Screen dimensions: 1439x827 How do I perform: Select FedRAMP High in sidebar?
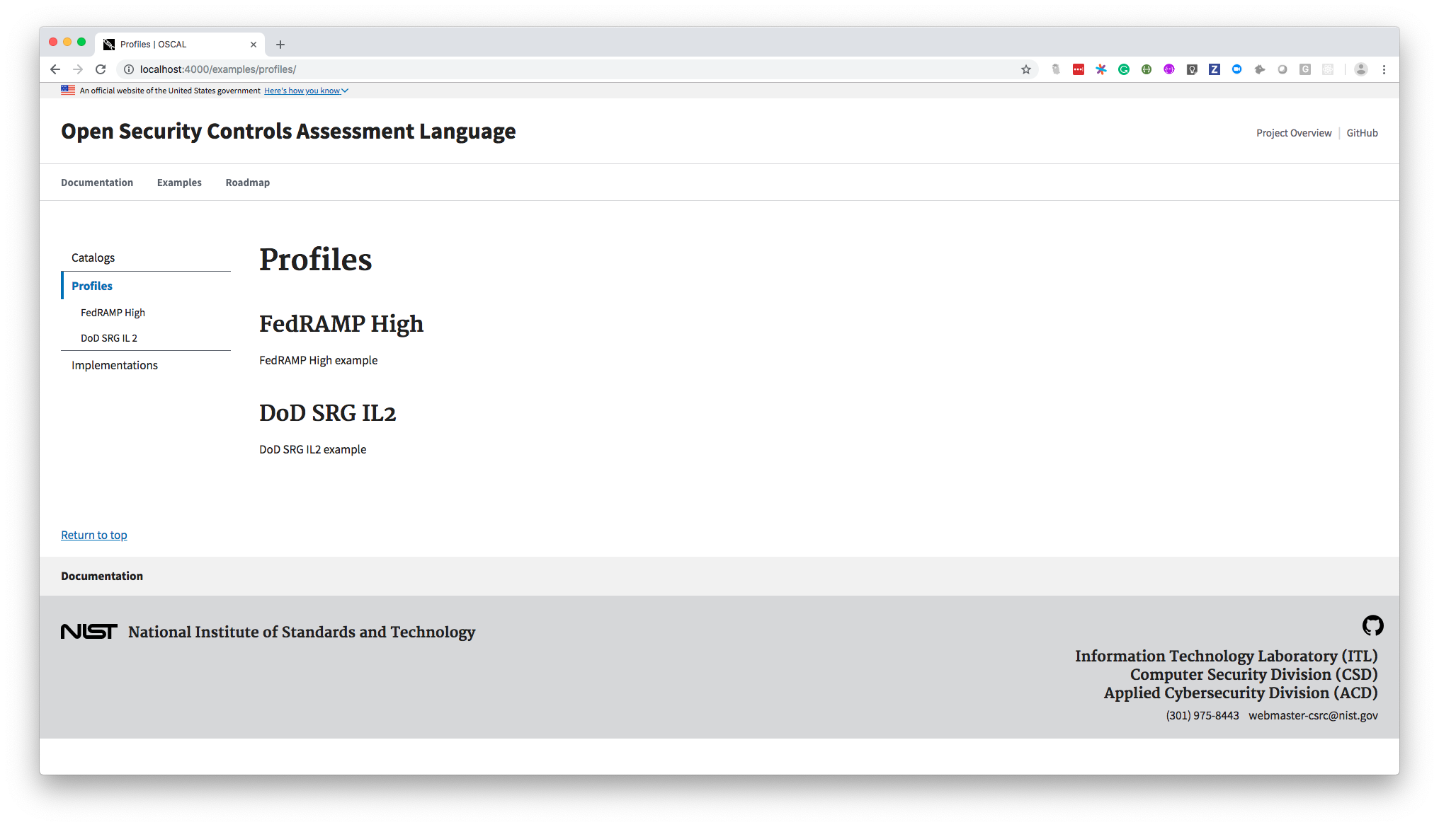pos(113,313)
